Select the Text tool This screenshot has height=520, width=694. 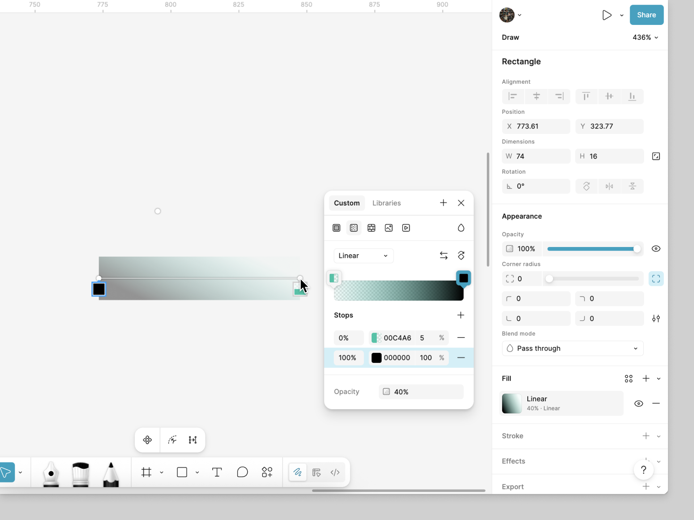(217, 472)
